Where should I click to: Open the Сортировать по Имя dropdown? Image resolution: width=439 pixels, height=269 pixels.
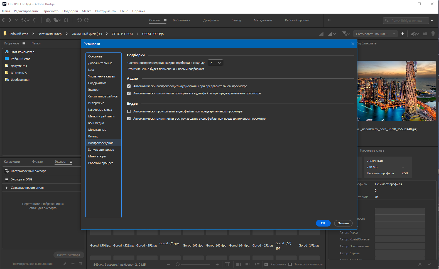[375, 34]
